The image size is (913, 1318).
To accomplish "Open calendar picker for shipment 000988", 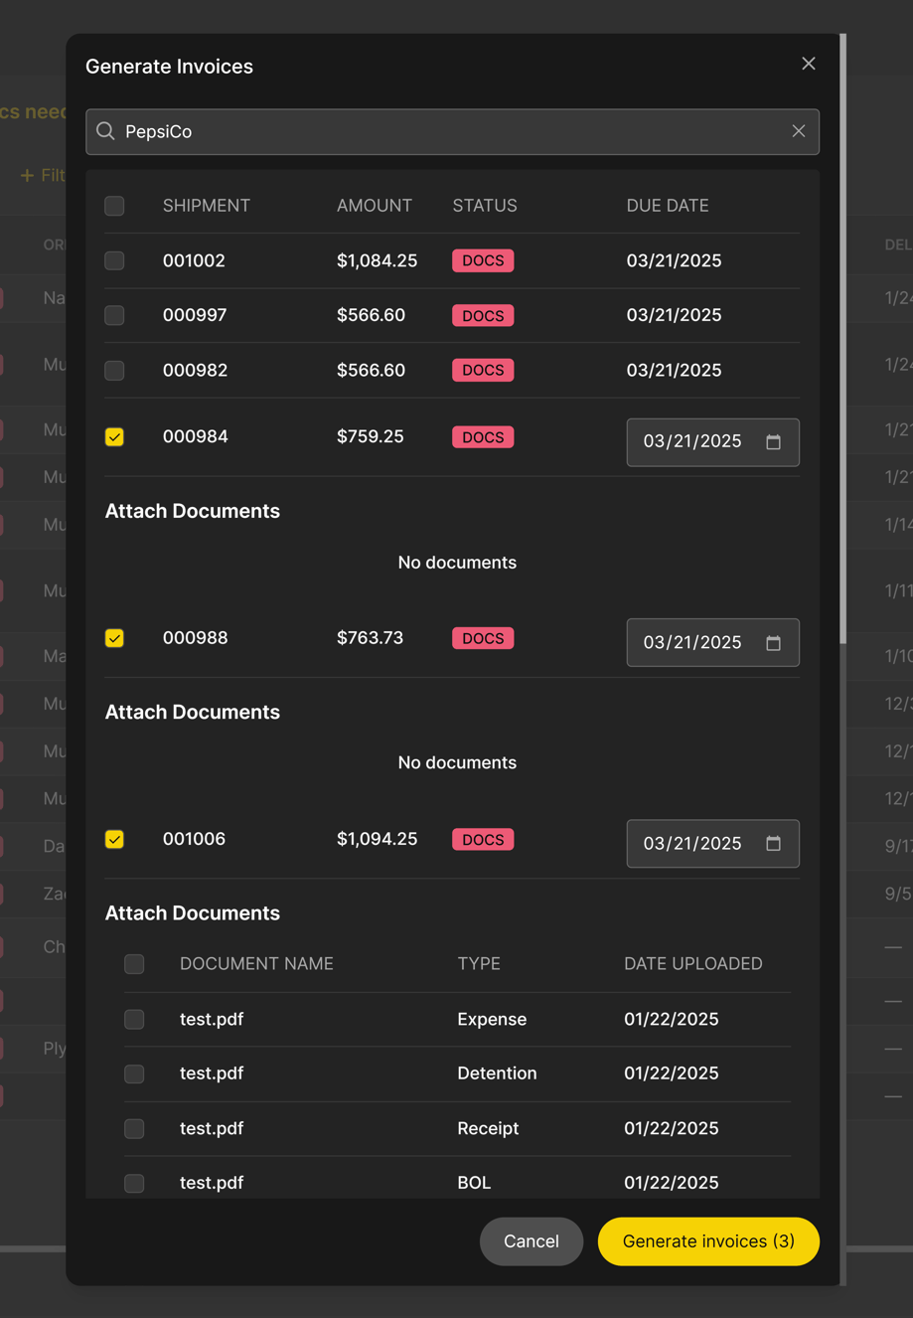I will click(773, 642).
